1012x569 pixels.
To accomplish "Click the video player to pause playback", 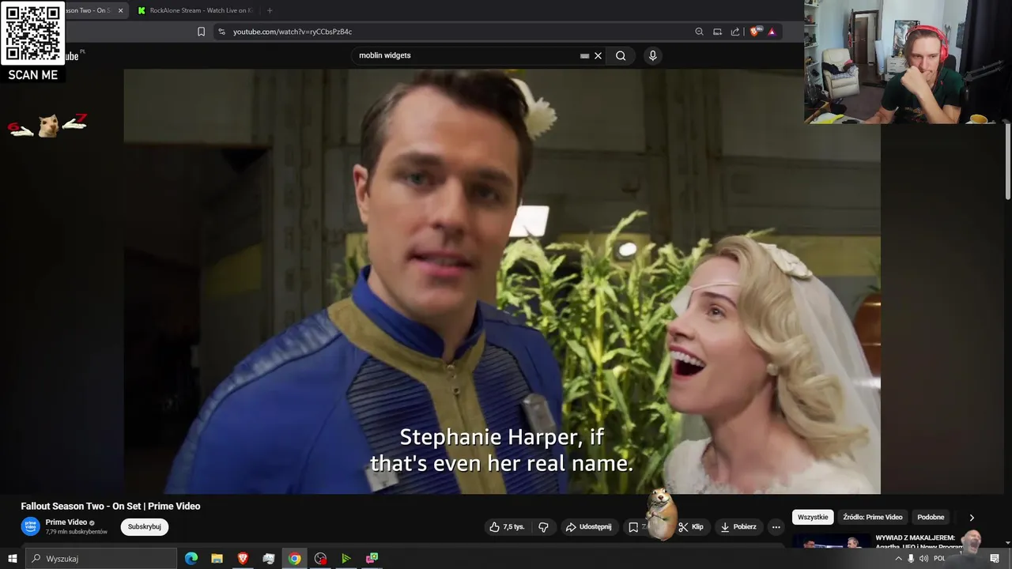I will pyautogui.click(x=502, y=281).
